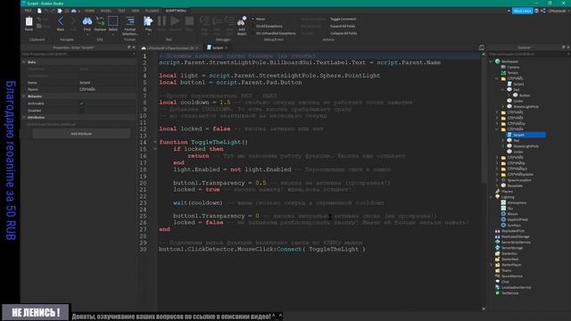Open the FILE menu
571x321 pixels.
pos(28,11)
